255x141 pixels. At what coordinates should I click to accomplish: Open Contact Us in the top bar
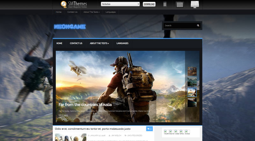point(72,12)
